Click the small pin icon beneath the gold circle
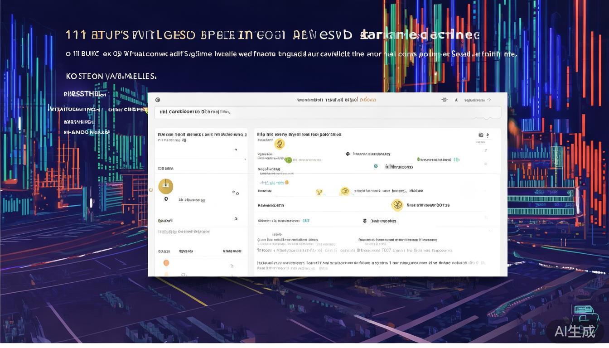 coord(166,199)
